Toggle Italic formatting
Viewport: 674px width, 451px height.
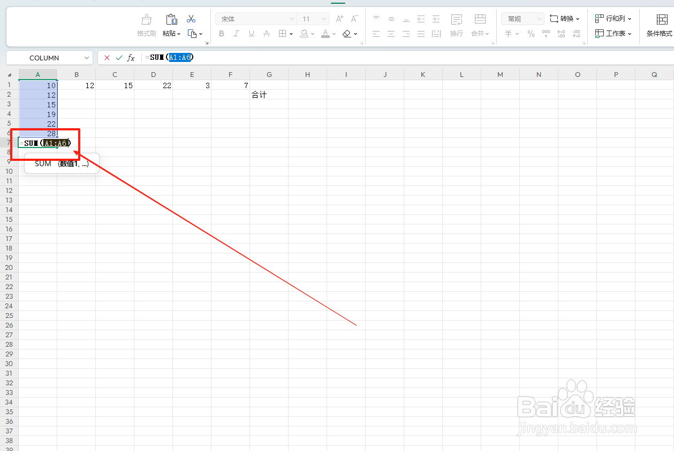pyautogui.click(x=236, y=34)
